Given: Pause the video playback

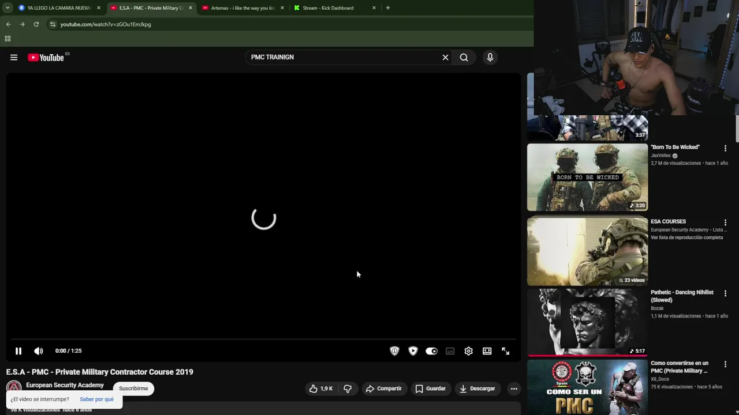Looking at the screenshot, I should [x=18, y=350].
